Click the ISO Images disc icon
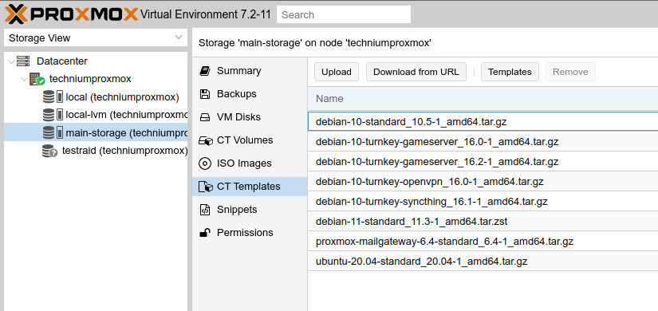 coord(205,163)
